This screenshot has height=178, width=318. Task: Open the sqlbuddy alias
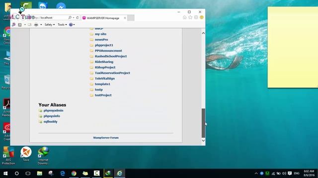click(x=50, y=122)
